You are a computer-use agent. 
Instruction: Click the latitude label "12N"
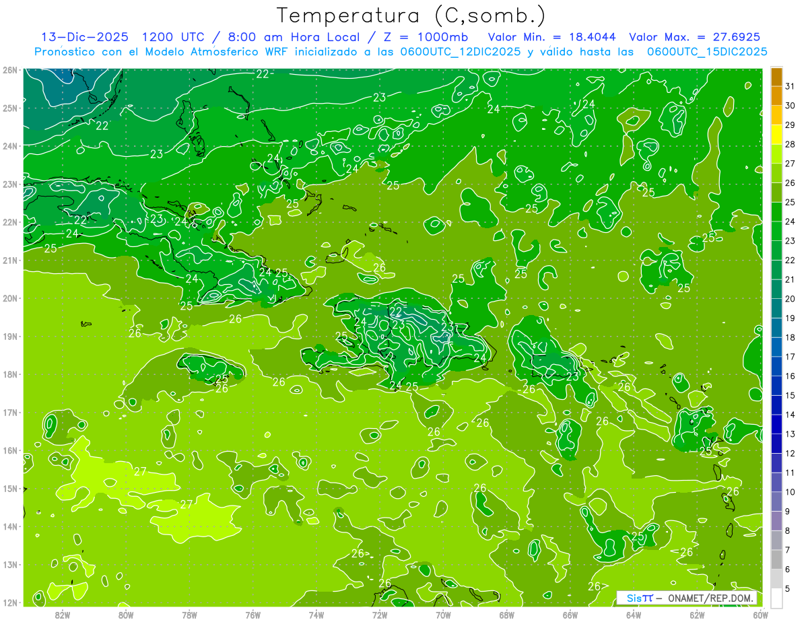coord(9,602)
